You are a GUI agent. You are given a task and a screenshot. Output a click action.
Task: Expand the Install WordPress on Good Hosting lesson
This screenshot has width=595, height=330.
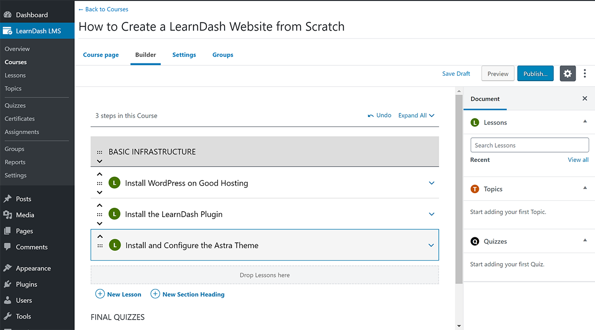(431, 183)
